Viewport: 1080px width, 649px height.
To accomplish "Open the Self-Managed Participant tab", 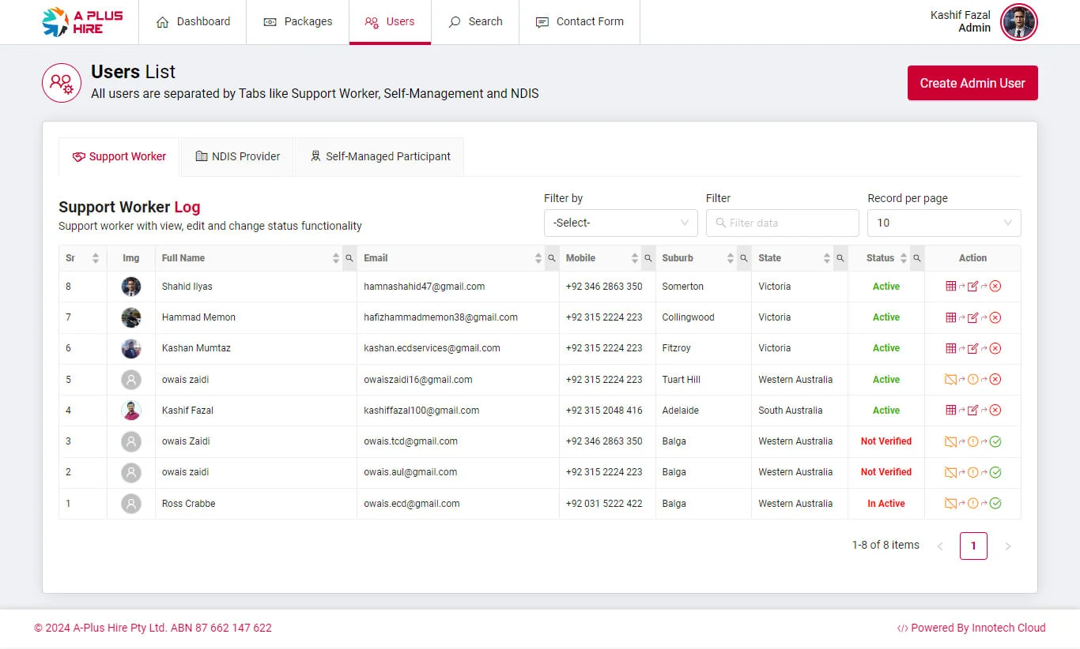I will 380,156.
